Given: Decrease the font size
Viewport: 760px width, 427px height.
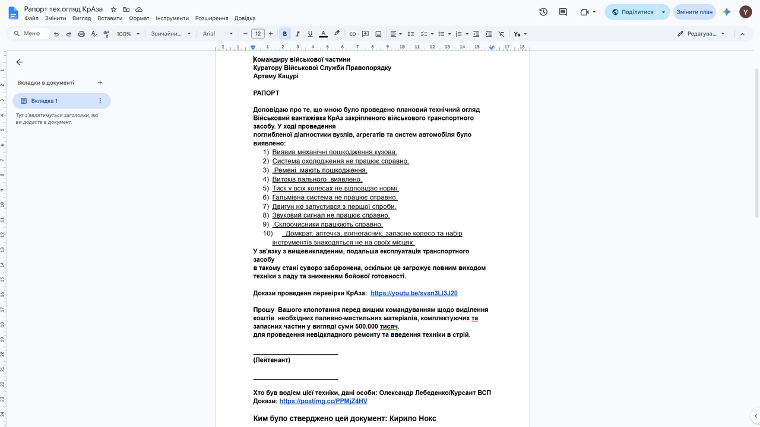Looking at the screenshot, I should coord(245,34).
